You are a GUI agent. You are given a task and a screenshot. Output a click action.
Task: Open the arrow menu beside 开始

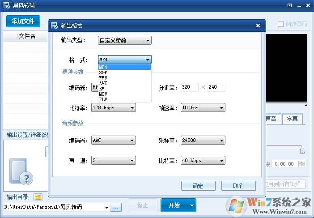[192, 205]
